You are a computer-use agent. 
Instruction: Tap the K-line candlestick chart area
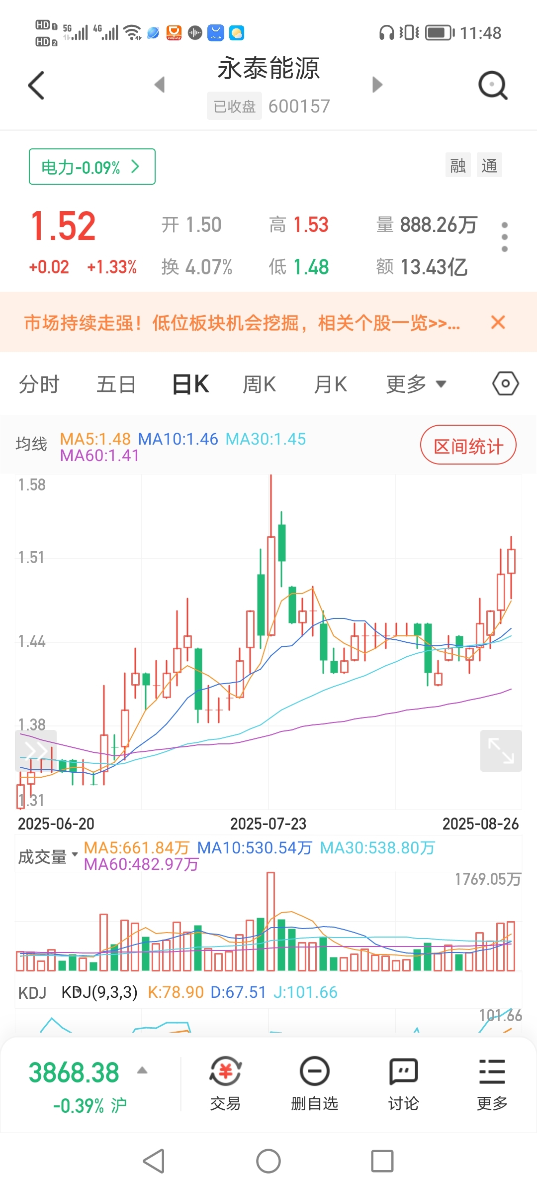click(268, 642)
